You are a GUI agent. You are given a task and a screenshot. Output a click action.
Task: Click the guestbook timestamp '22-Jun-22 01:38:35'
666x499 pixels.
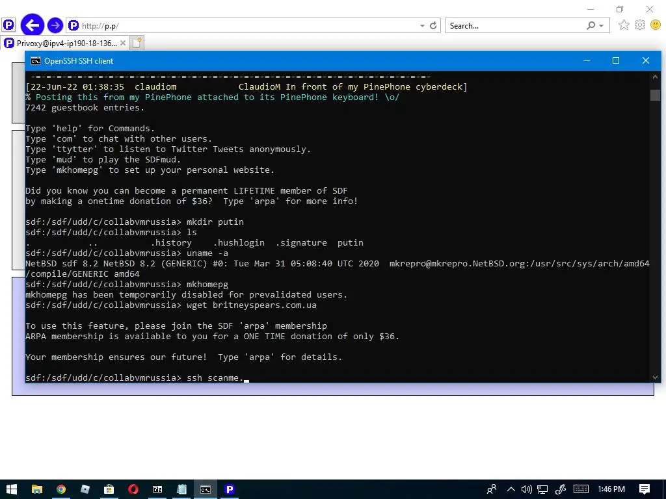(77, 87)
